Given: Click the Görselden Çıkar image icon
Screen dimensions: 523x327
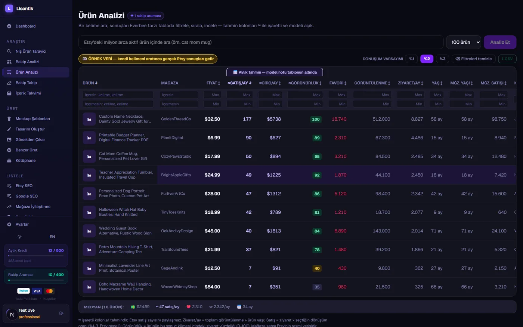Looking at the screenshot, I should (9, 139).
